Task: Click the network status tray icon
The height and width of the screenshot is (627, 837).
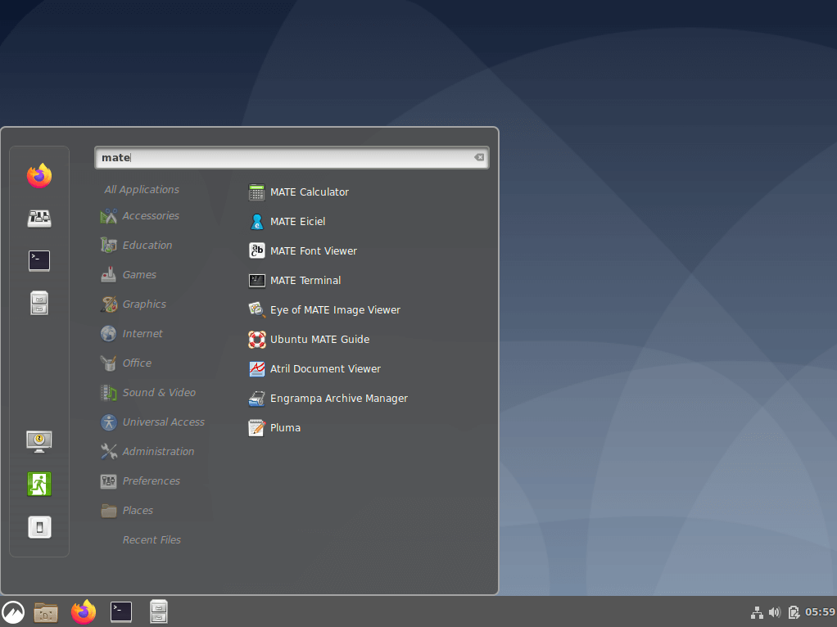Action: point(757,612)
